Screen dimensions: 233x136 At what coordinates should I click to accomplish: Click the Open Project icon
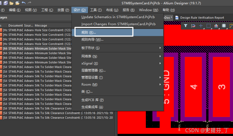click(17, 3)
